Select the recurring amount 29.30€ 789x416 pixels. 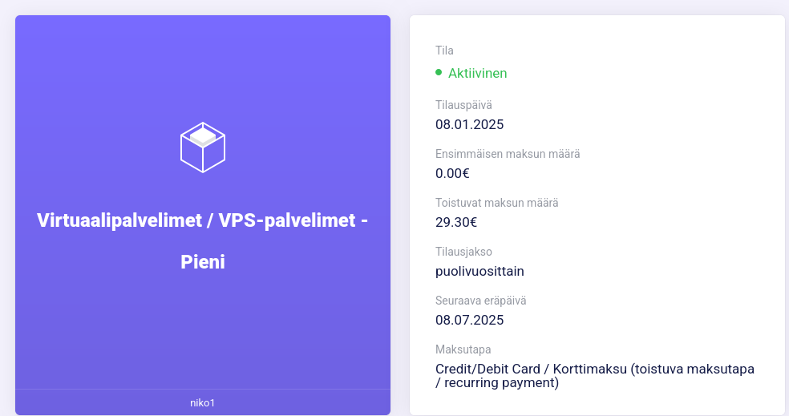(456, 222)
